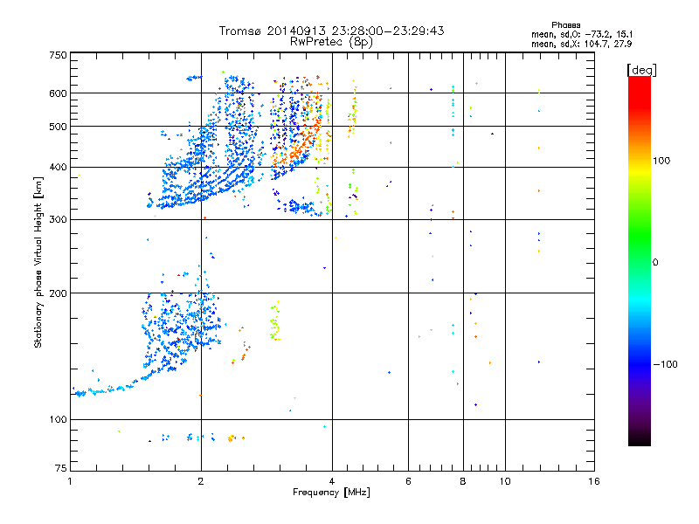The height and width of the screenshot is (524, 699).
Task: Click the y-axis title 'Stationary phase Virtual Height [km]'
Action: click(38, 262)
